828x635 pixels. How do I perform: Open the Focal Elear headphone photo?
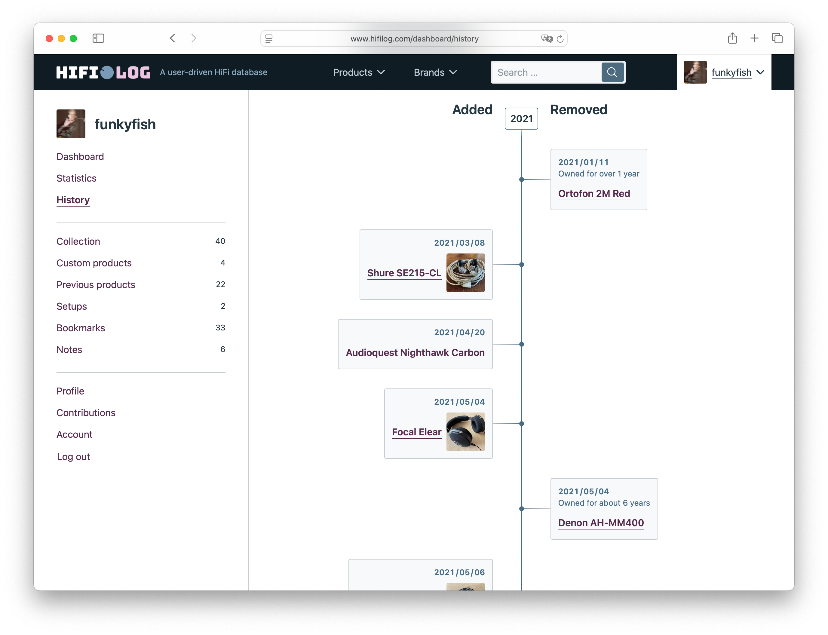coord(466,432)
